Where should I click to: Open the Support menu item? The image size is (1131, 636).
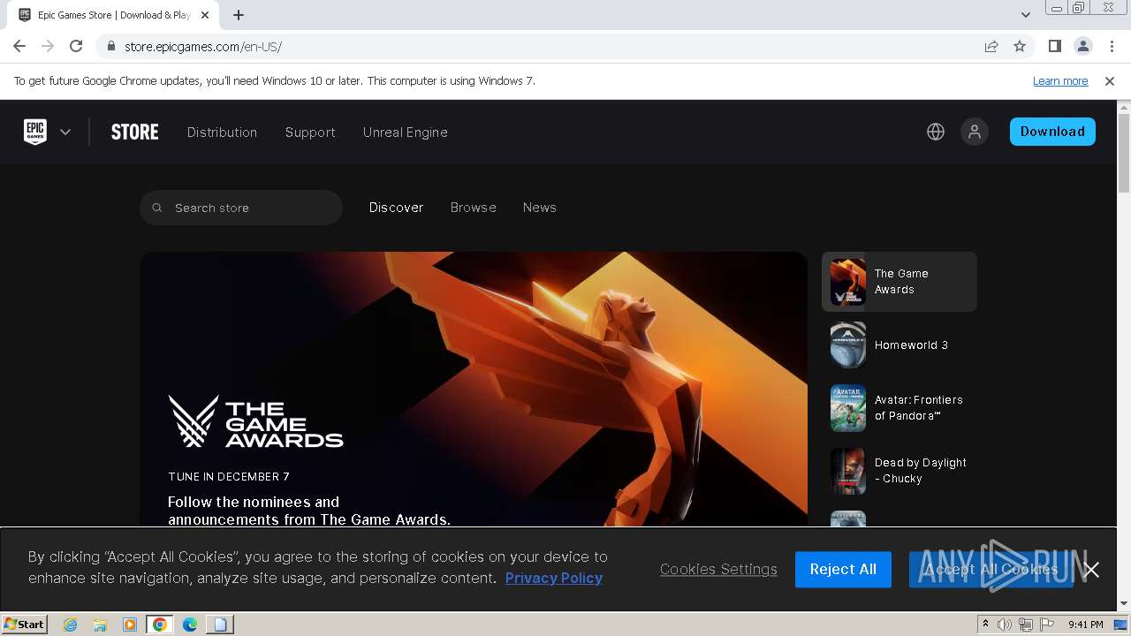coord(310,132)
